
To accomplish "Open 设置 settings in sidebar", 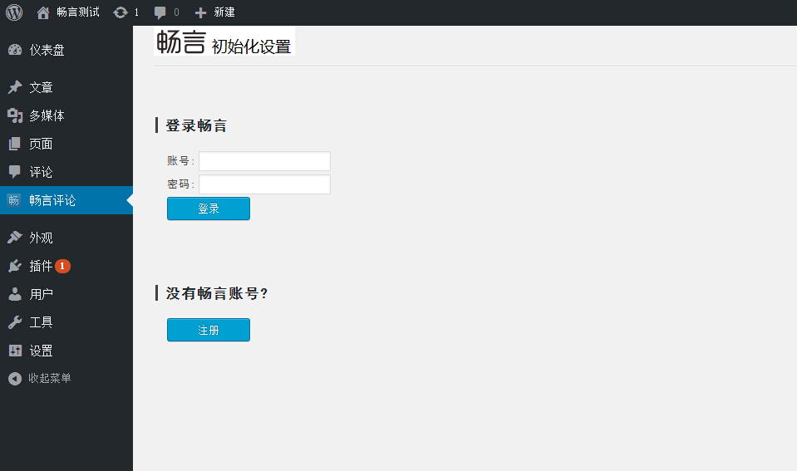I will click(x=41, y=351).
